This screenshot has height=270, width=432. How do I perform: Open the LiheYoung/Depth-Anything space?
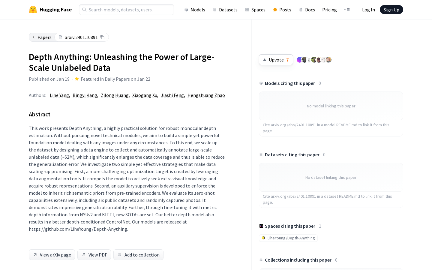pos(288,238)
